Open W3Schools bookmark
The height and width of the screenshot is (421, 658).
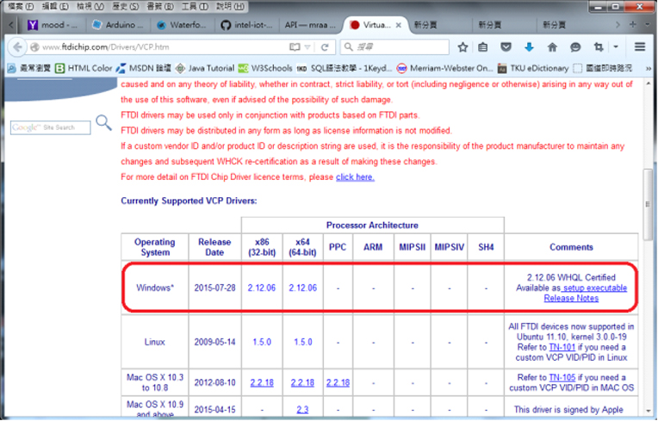click(265, 68)
